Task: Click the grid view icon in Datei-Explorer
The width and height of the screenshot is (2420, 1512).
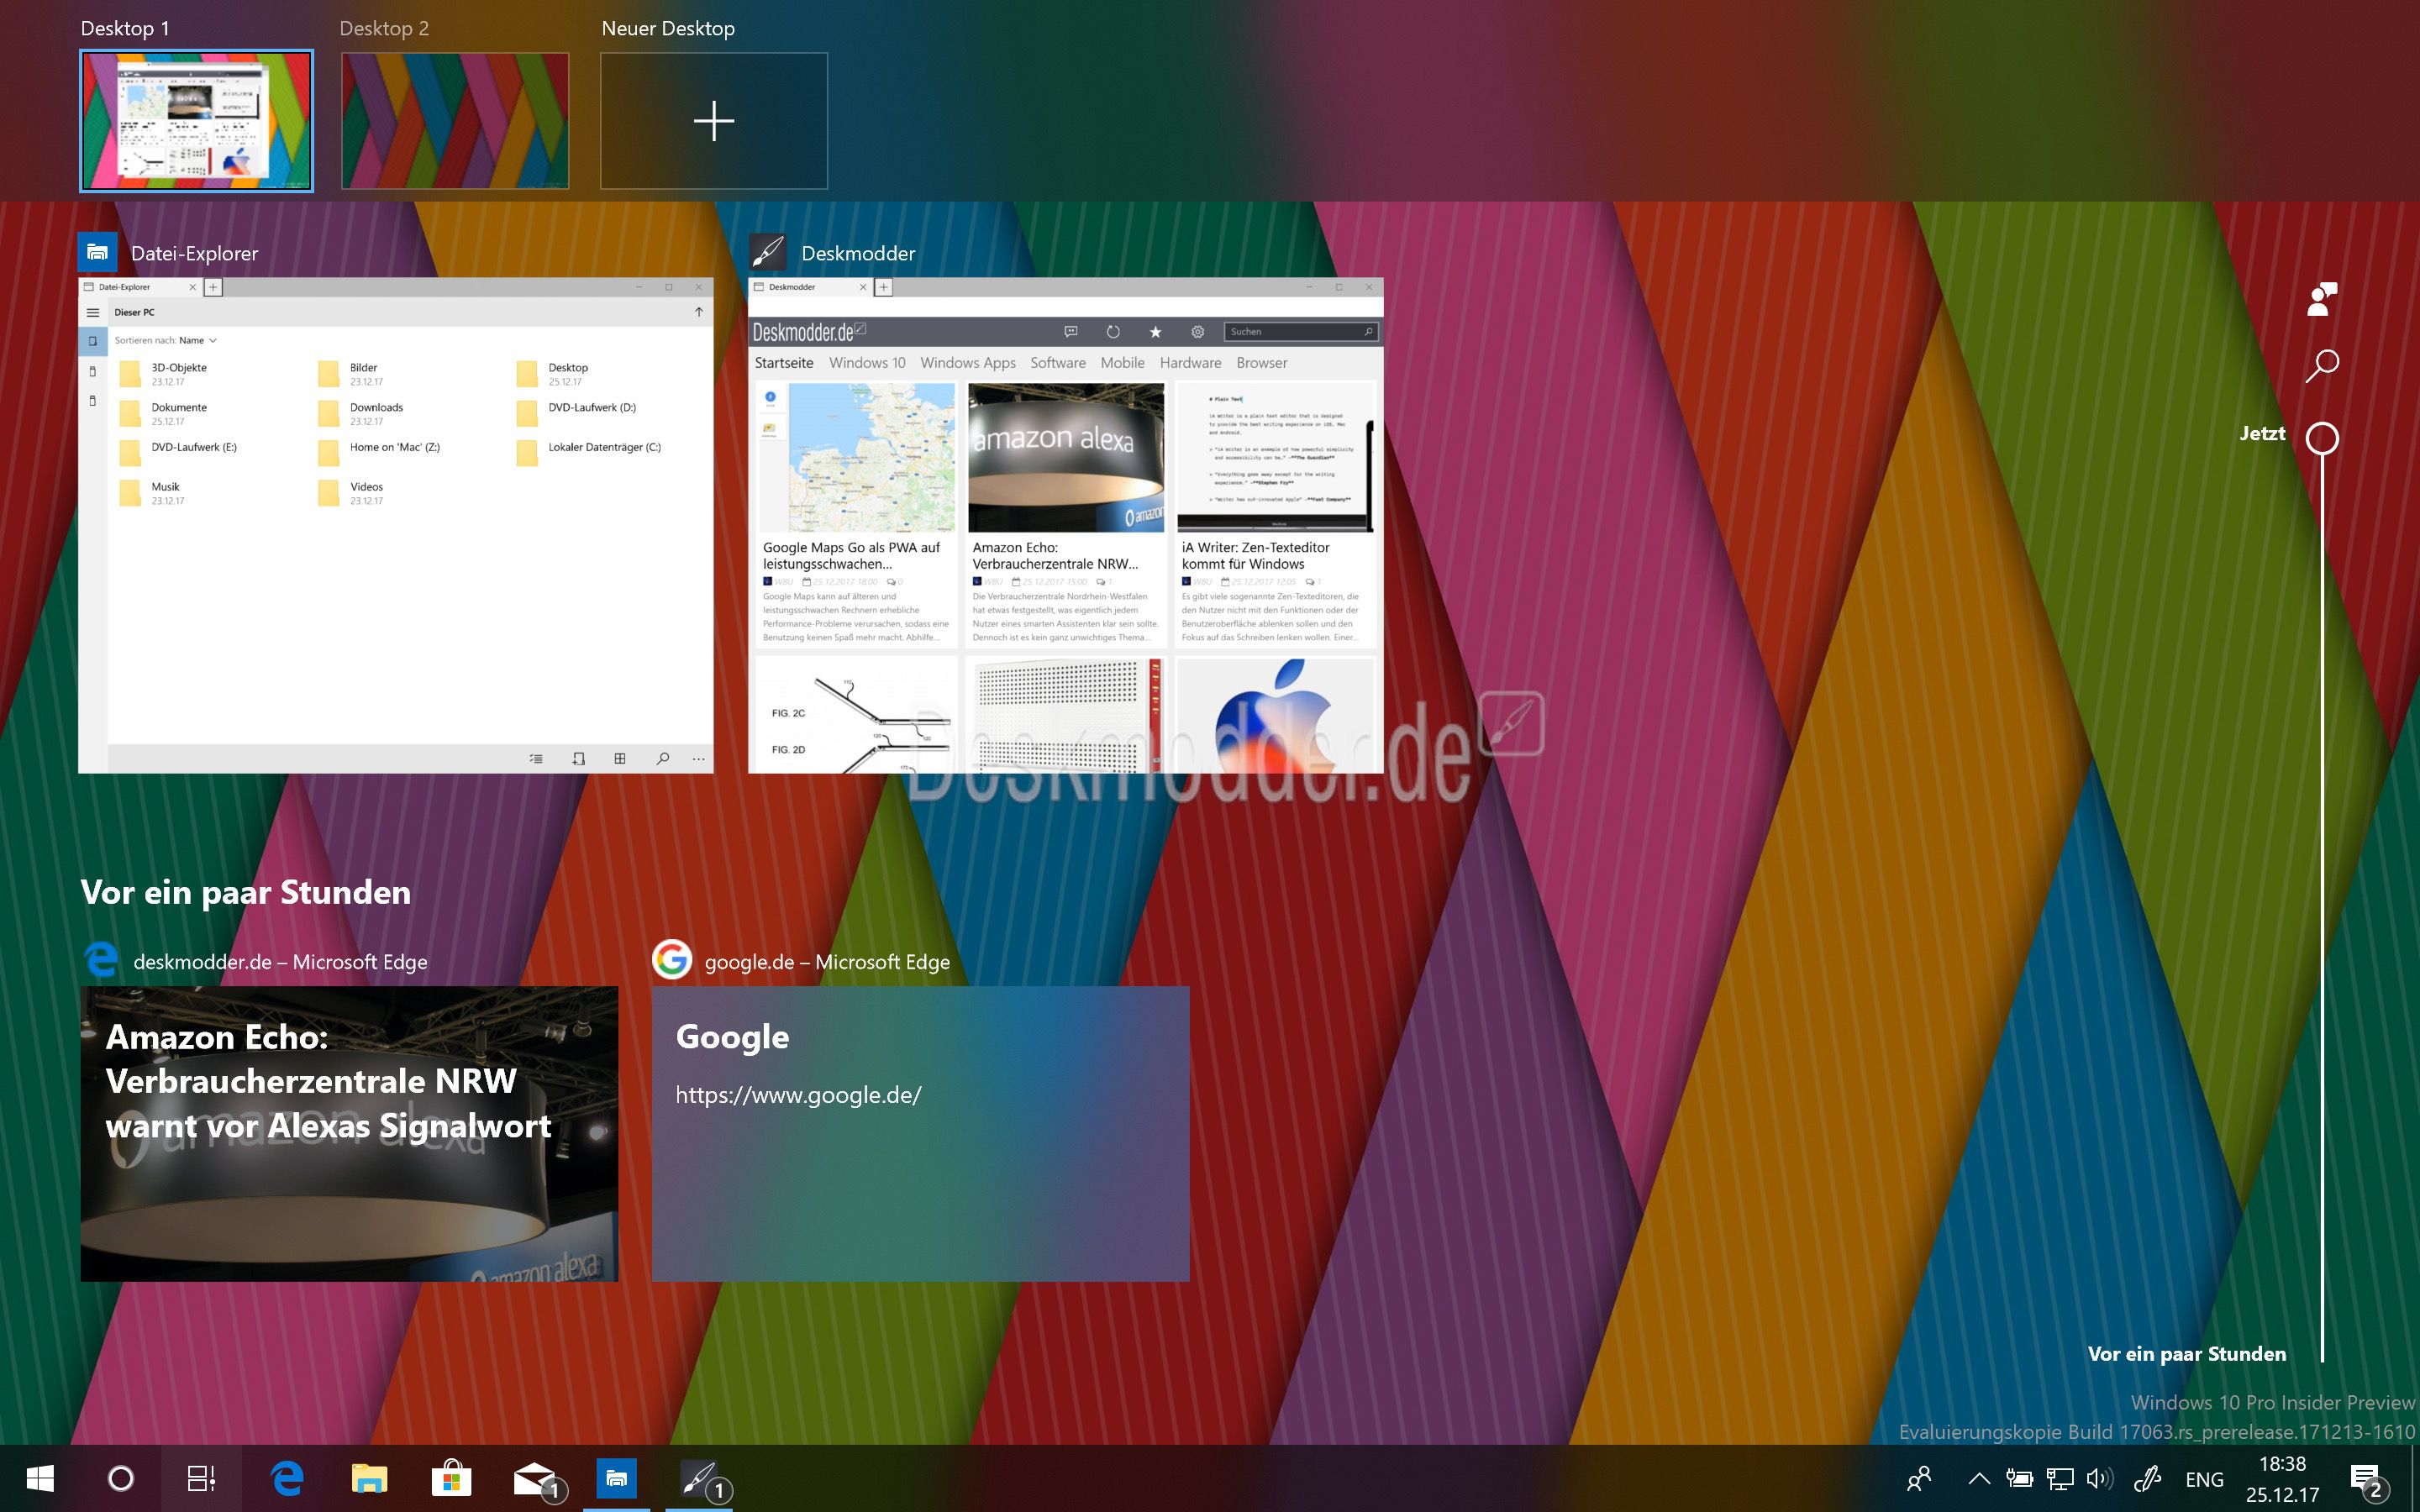Action: (x=620, y=759)
